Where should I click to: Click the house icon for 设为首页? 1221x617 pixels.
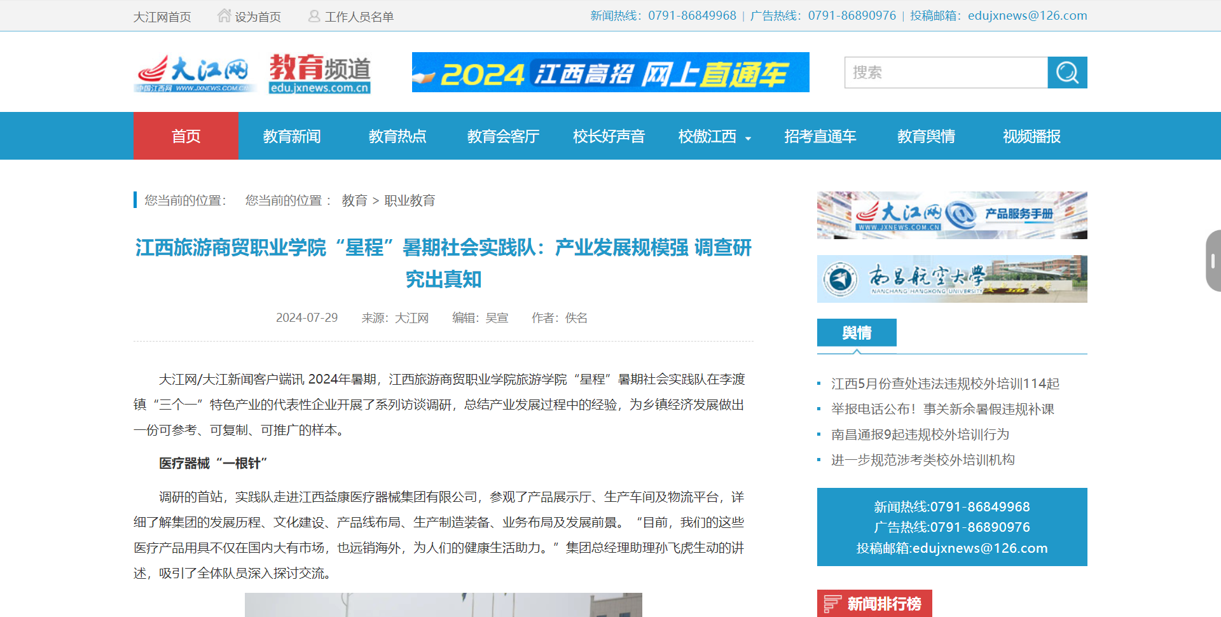(224, 16)
